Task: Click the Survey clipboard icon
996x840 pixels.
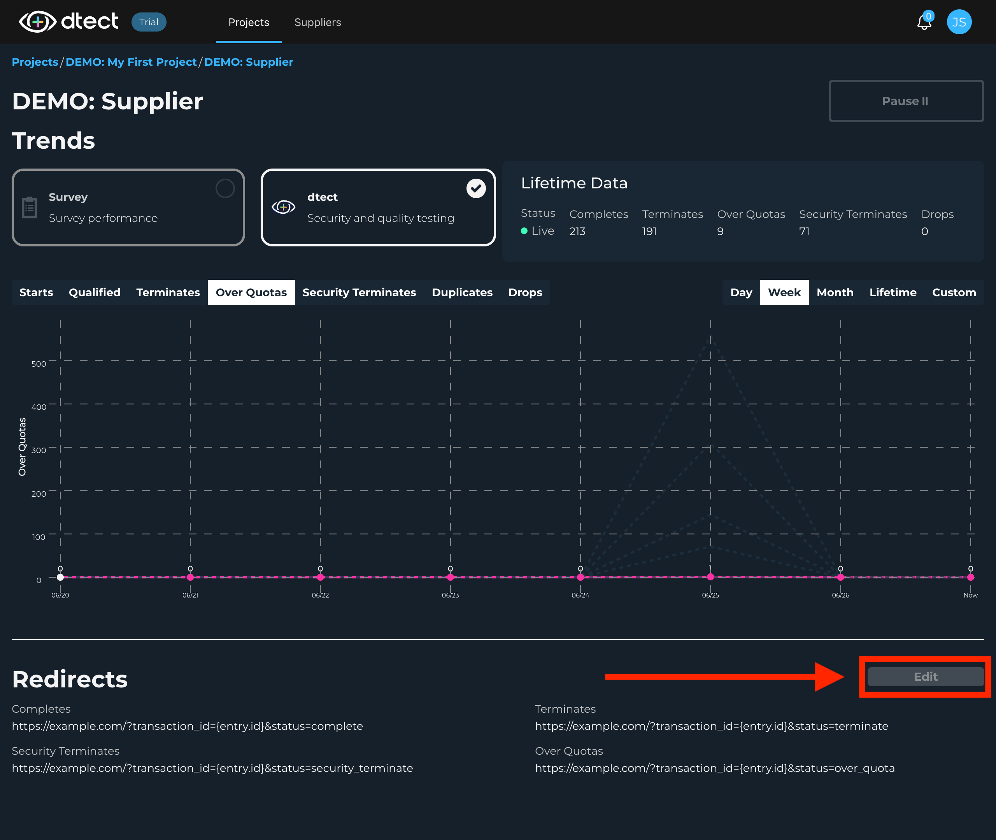Action: coord(30,207)
